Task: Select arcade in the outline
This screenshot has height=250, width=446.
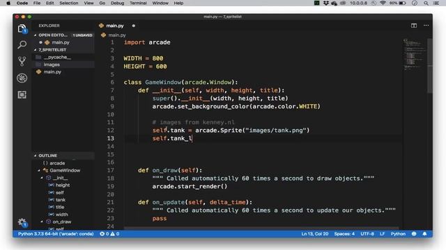Action: (x=57, y=163)
